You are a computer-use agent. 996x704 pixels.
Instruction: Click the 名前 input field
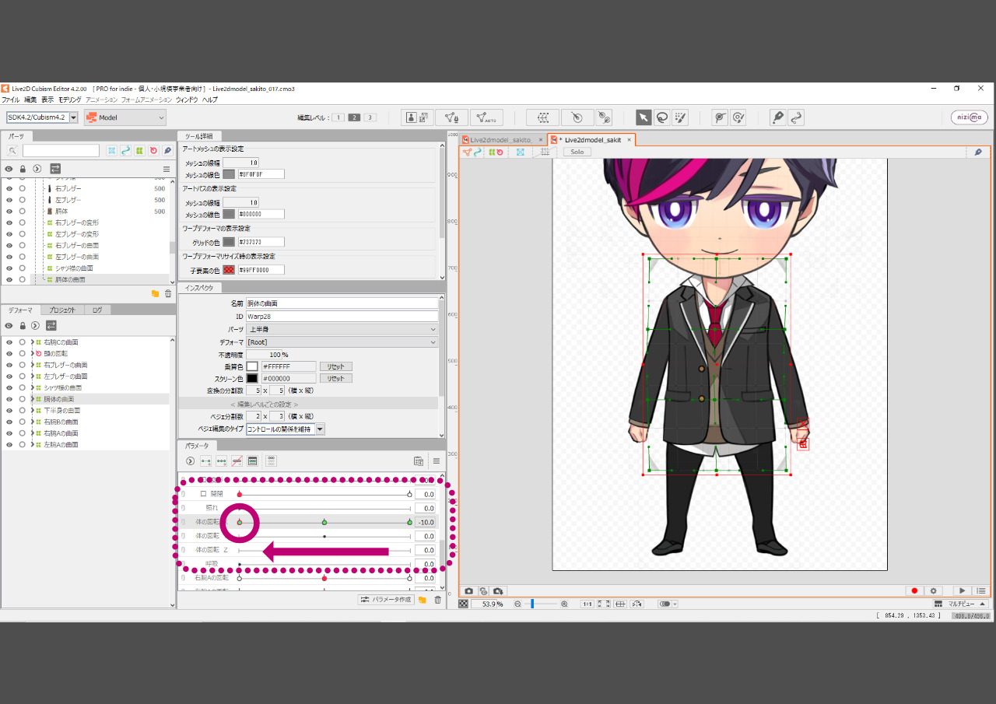click(x=342, y=303)
